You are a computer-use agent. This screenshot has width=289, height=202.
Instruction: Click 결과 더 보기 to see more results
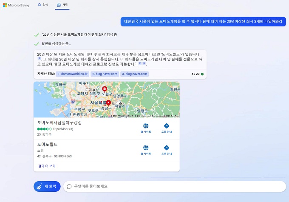47,166
